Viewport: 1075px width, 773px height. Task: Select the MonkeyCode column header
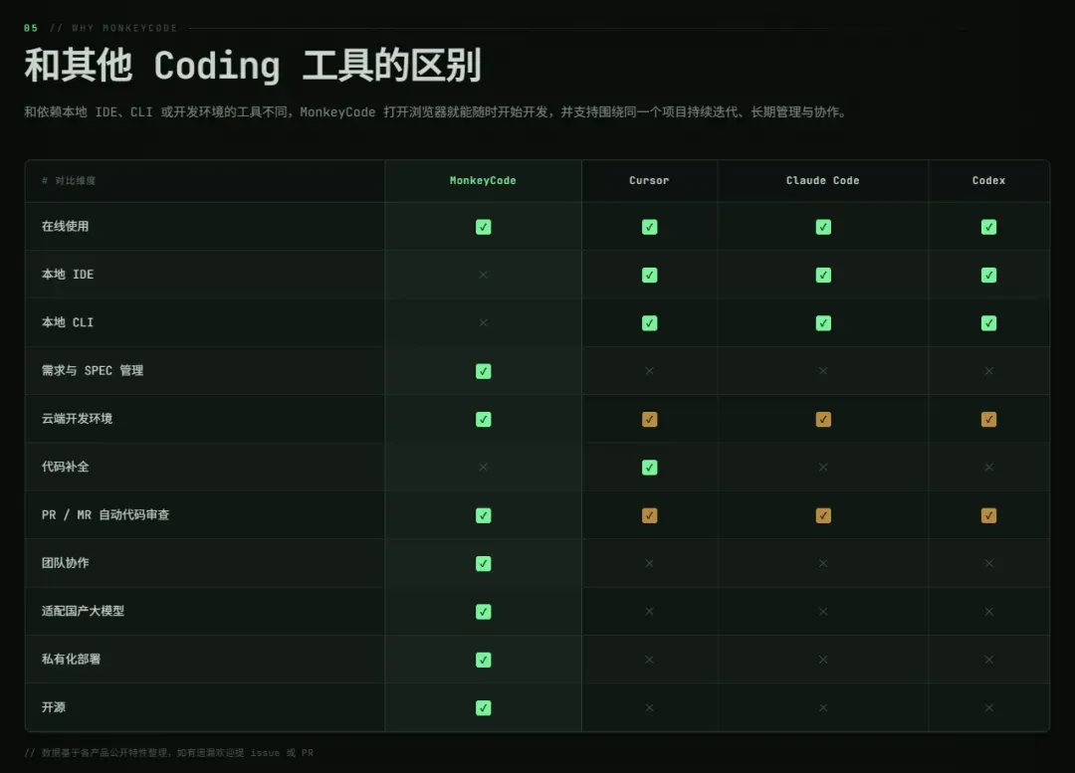tap(483, 180)
